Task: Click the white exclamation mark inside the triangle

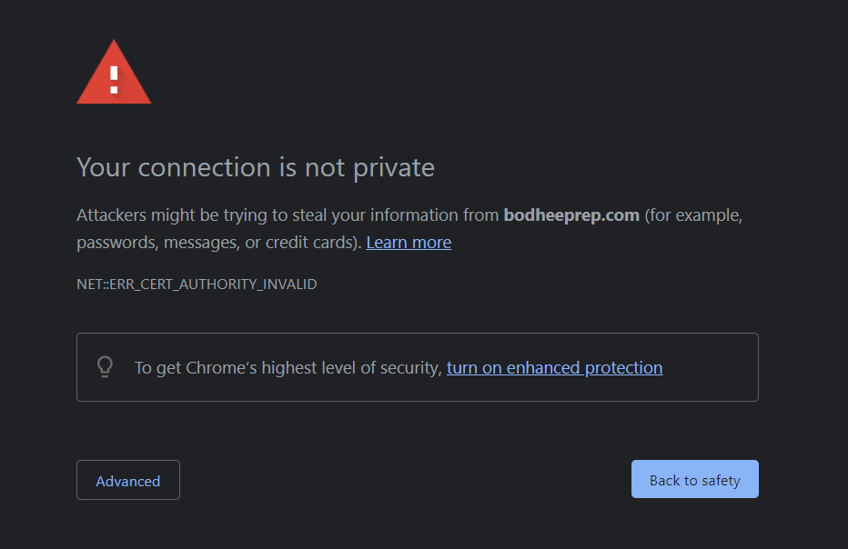Action: click(114, 80)
